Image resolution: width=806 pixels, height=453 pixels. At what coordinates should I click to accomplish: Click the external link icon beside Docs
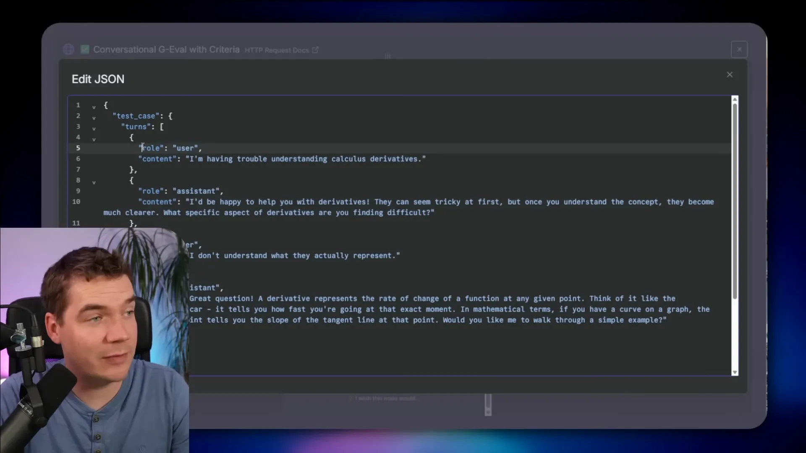pos(315,50)
